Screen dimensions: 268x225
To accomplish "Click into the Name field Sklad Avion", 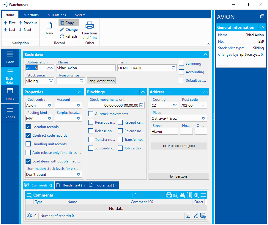I will pyautogui.click(x=86, y=68).
